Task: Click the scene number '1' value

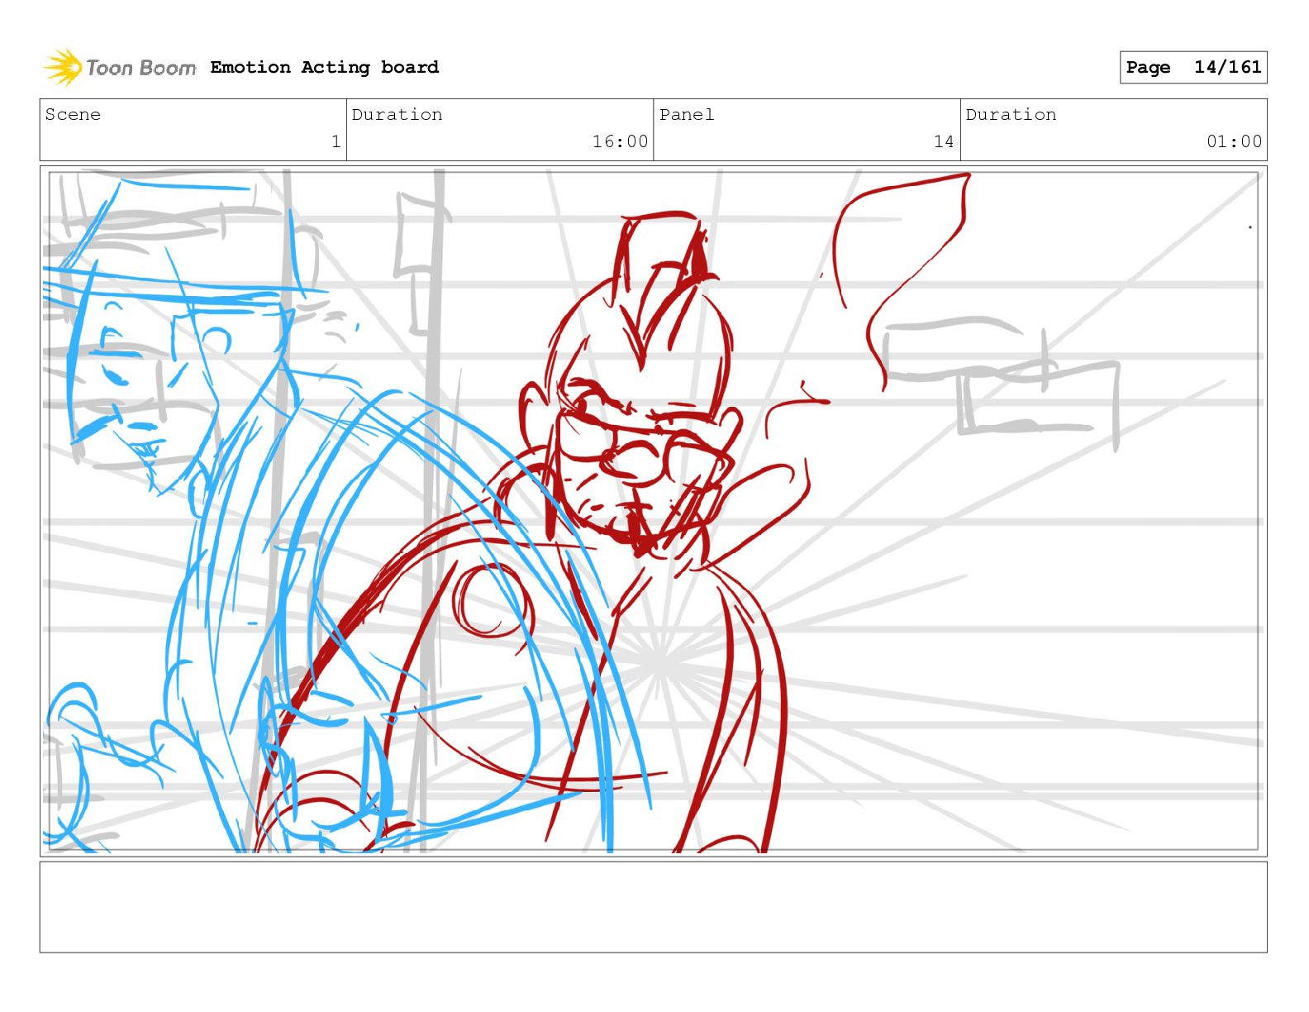Action: [x=336, y=141]
